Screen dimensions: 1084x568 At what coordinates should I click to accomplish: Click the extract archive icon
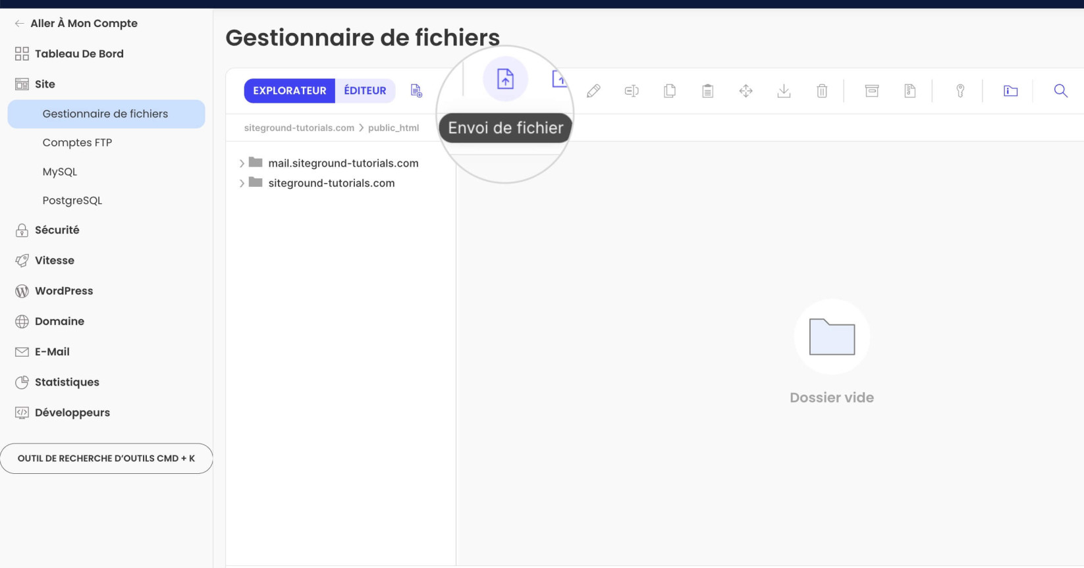click(x=910, y=91)
